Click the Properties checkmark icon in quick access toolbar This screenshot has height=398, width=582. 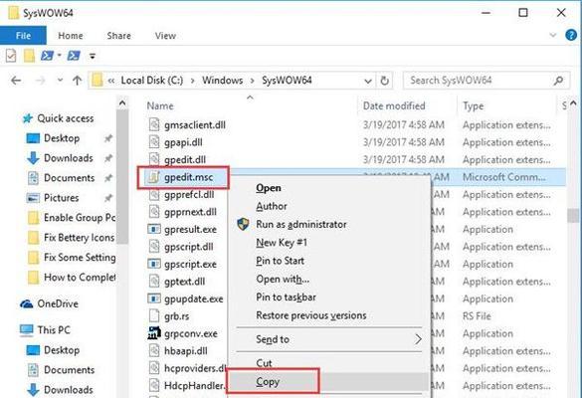[11, 56]
